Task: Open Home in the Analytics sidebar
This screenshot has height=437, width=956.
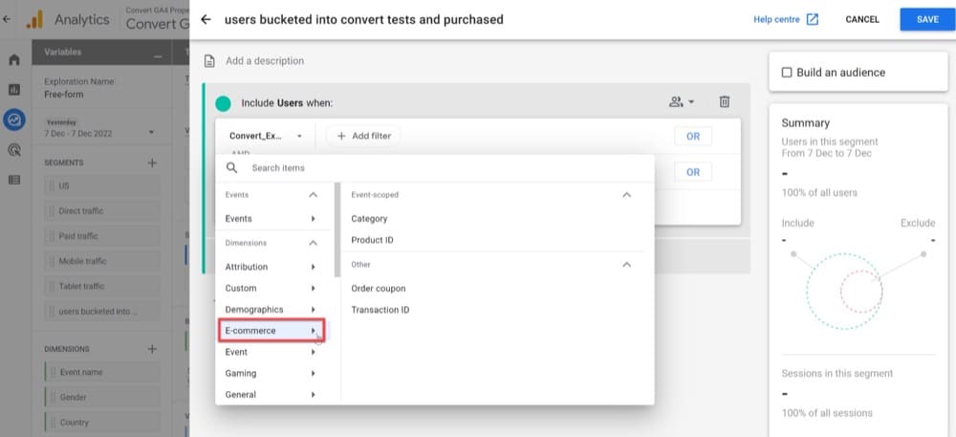Action: (14, 59)
